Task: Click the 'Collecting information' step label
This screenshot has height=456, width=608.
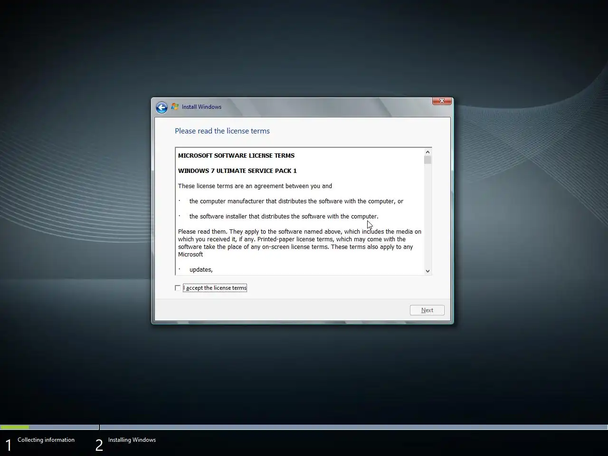Action: coord(46,440)
